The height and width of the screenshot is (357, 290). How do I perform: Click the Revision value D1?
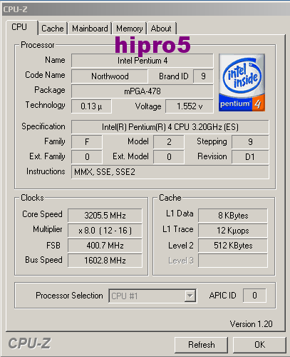click(250, 157)
